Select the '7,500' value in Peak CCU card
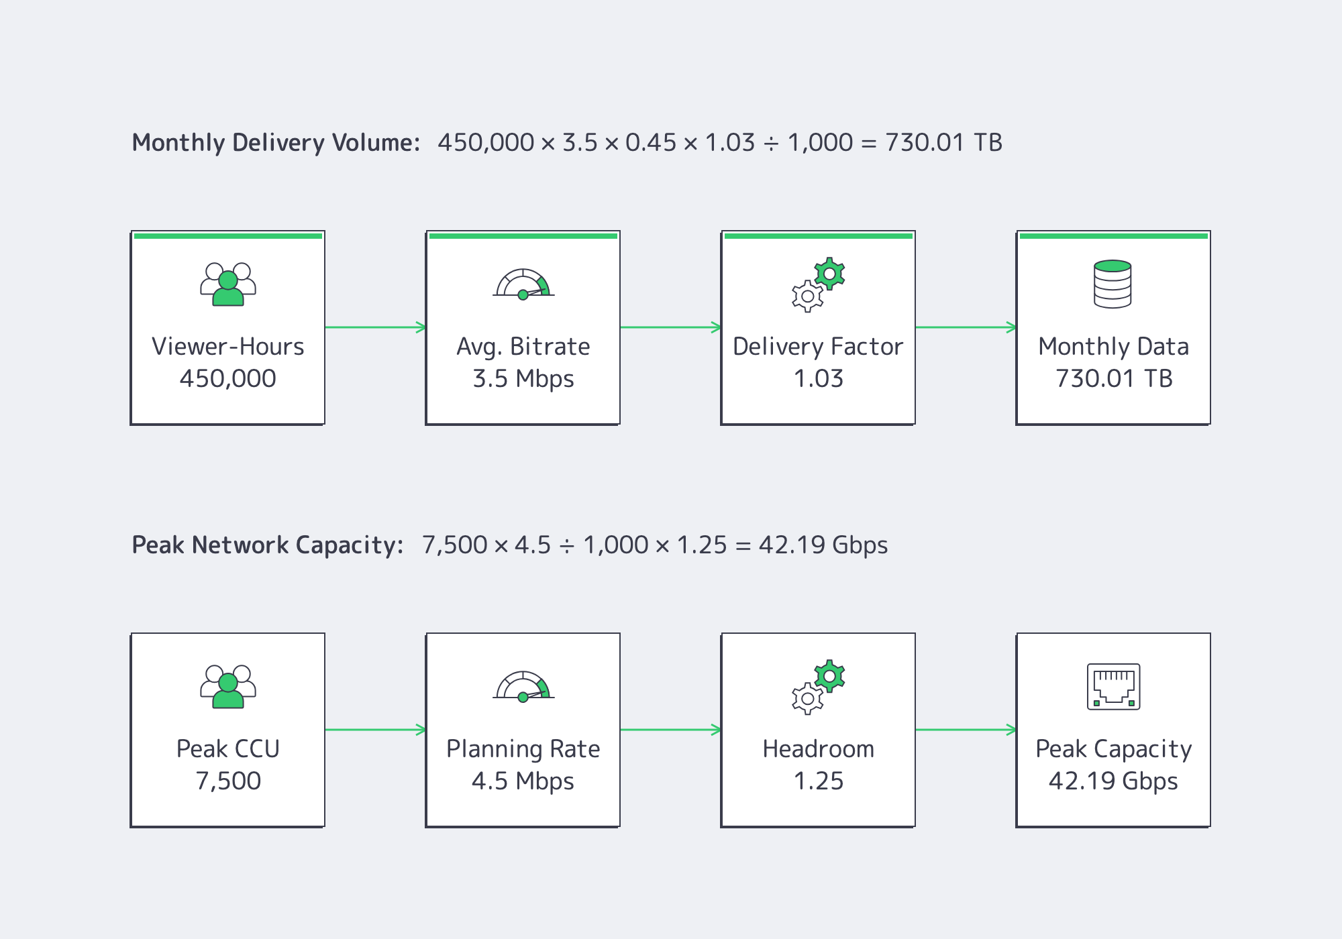Image resolution: width=1342 pixels, height=939 pixels. (x=228, y=781)
